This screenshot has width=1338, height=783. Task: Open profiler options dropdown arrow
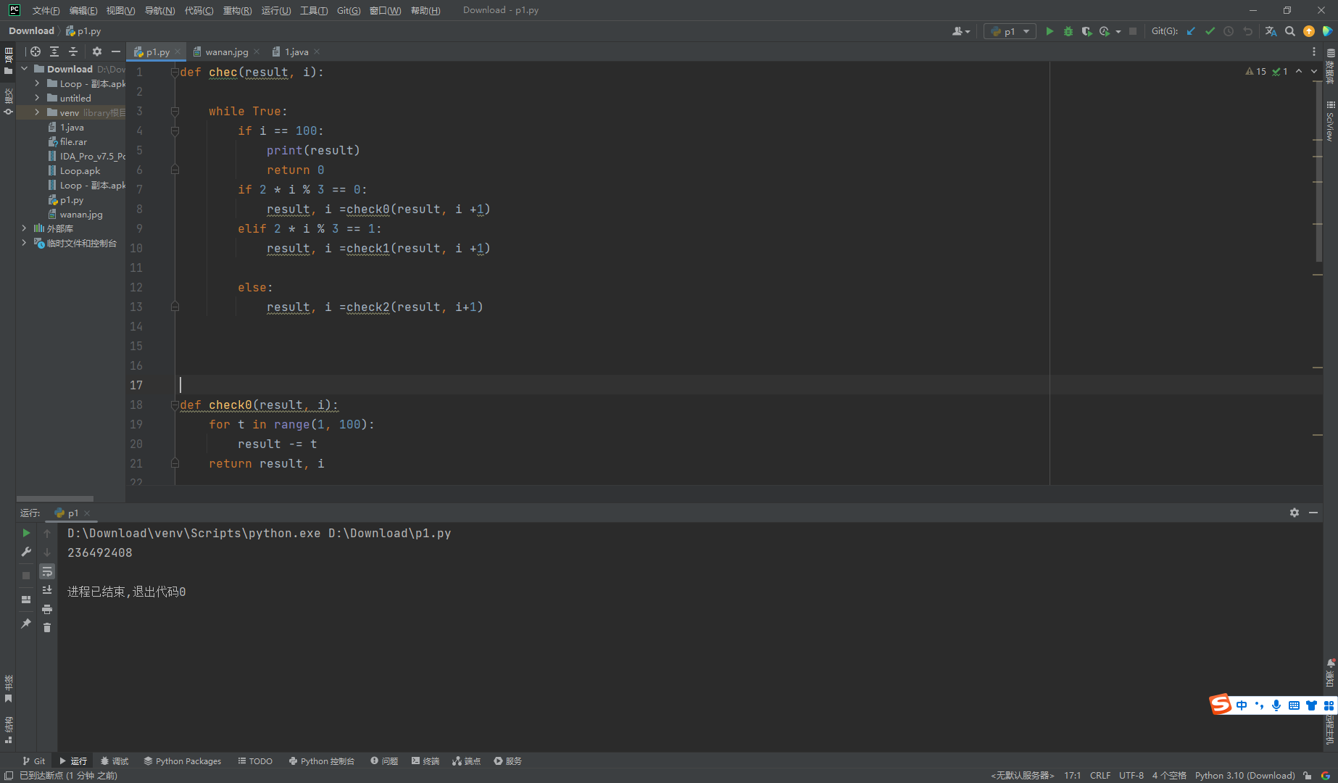[x=1118, y=31]
